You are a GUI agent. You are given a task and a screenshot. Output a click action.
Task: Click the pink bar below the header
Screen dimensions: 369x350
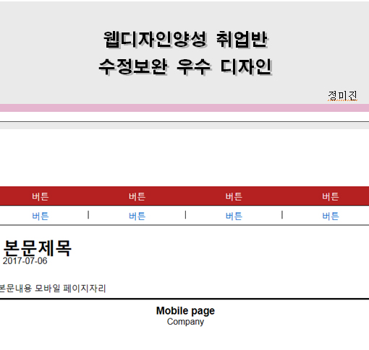point(184,108)
